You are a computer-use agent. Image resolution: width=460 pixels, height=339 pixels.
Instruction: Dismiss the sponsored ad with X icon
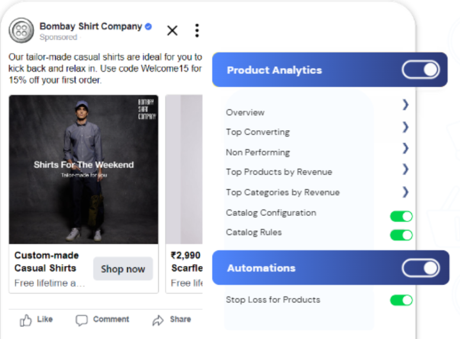coord(172,31)
